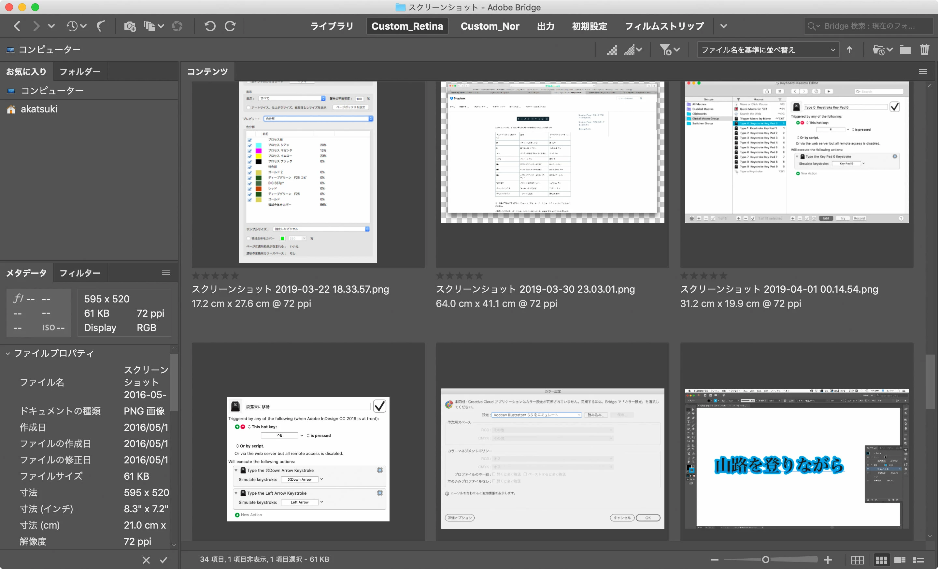Rotate 90 degrees clockwise icon
938x569 pixels.
[230, 26]
